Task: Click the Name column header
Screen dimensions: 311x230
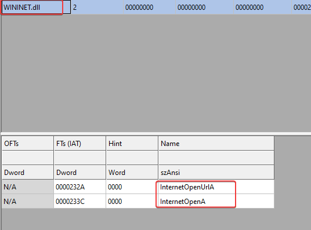Action: click(216, 143)
